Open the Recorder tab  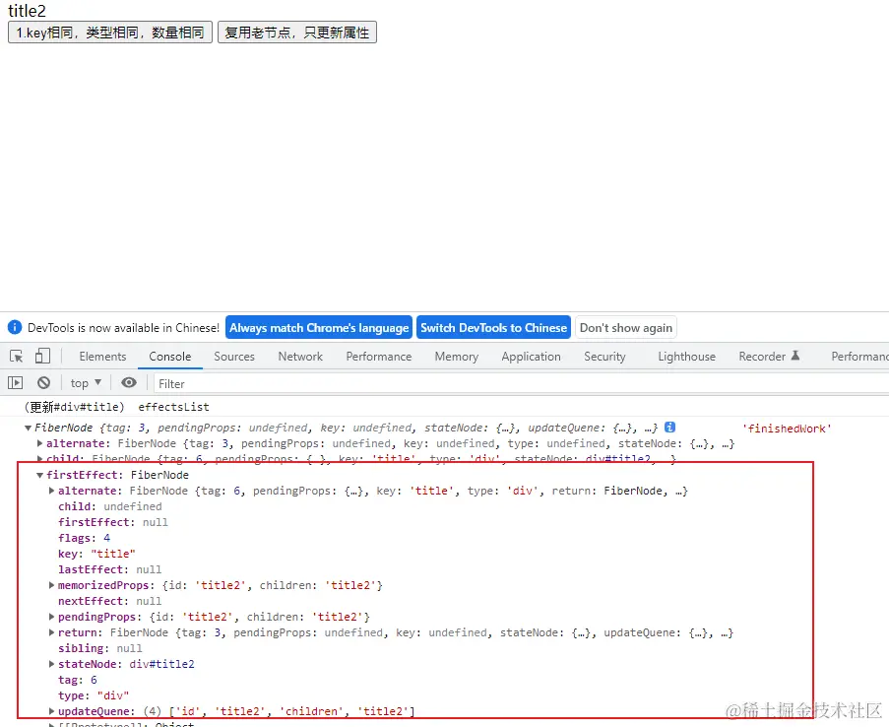pyautogui.click(x=768, y=357)
